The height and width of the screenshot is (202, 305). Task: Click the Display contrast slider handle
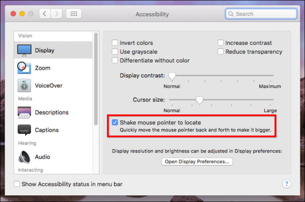click(172, 76)
